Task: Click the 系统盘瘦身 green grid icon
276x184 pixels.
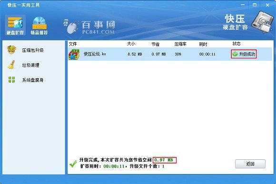Action: coord(11,80)
